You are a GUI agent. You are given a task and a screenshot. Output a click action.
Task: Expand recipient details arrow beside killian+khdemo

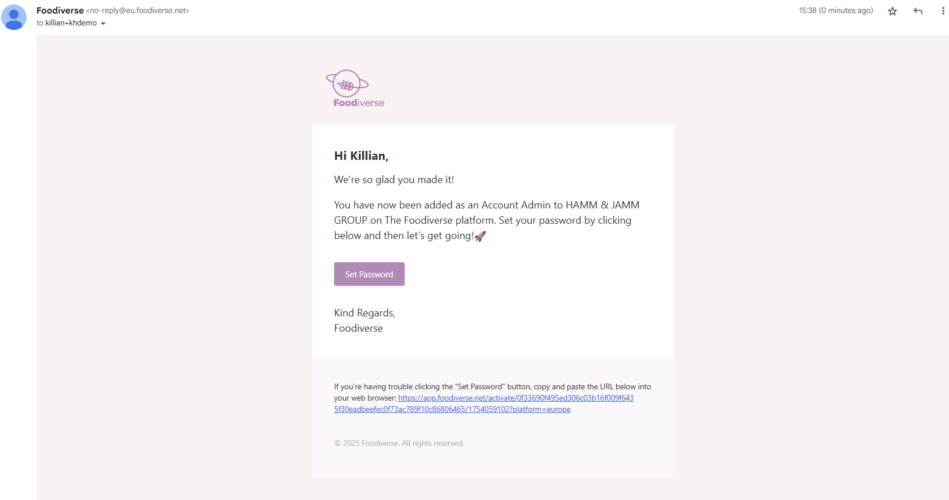[103, 24]
